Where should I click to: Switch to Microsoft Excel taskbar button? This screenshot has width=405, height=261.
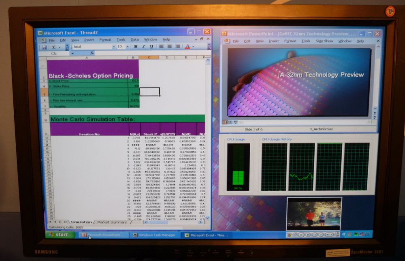point(207,235)
